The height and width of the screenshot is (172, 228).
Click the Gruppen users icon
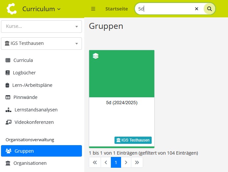pos(9,151)
